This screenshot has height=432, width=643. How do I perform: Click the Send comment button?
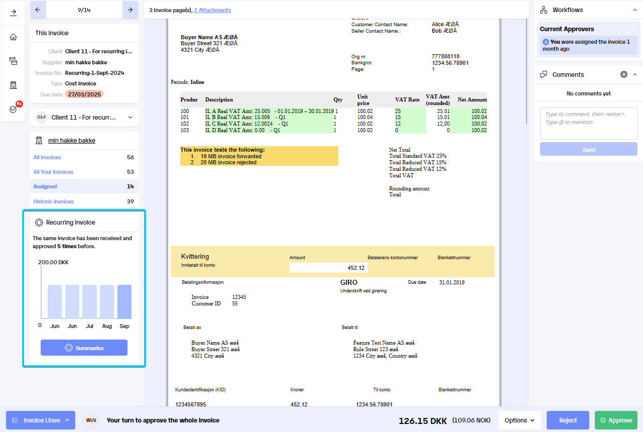pos(589,150)
